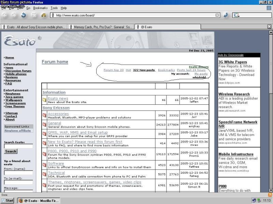Image resolution: width=273 pixels, height=204 pixels.
Task: Click the folder icon for P800, P900 forum
Action: (44, 154)
